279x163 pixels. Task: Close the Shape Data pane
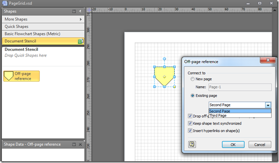point(80,145)
